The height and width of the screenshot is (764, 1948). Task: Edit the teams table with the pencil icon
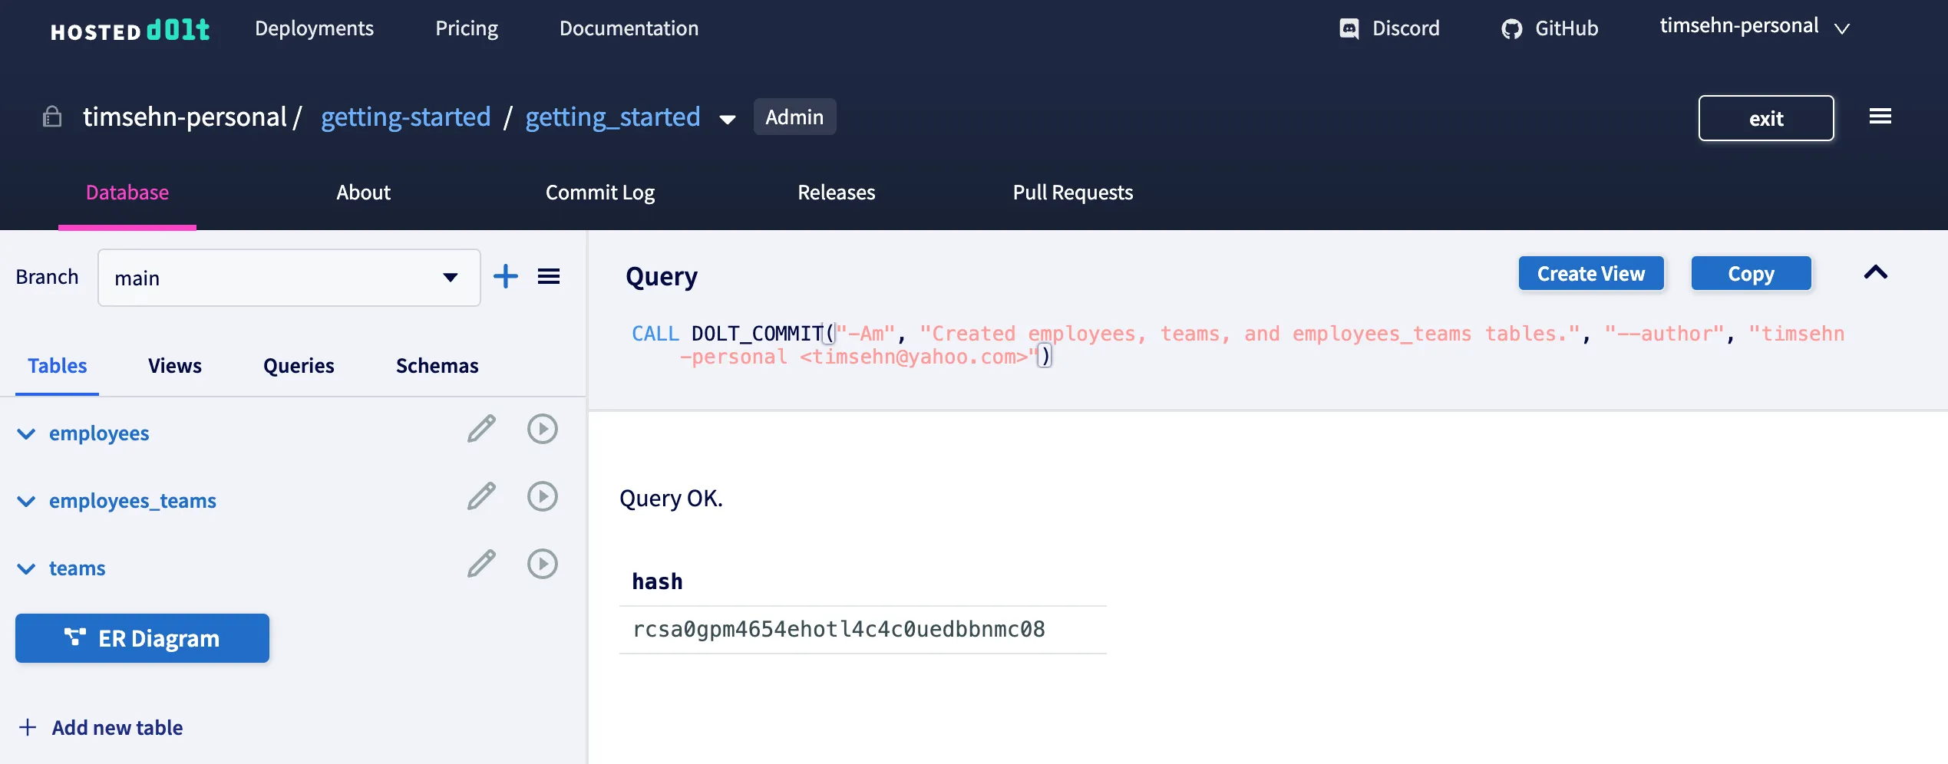(x=480, y=564)
